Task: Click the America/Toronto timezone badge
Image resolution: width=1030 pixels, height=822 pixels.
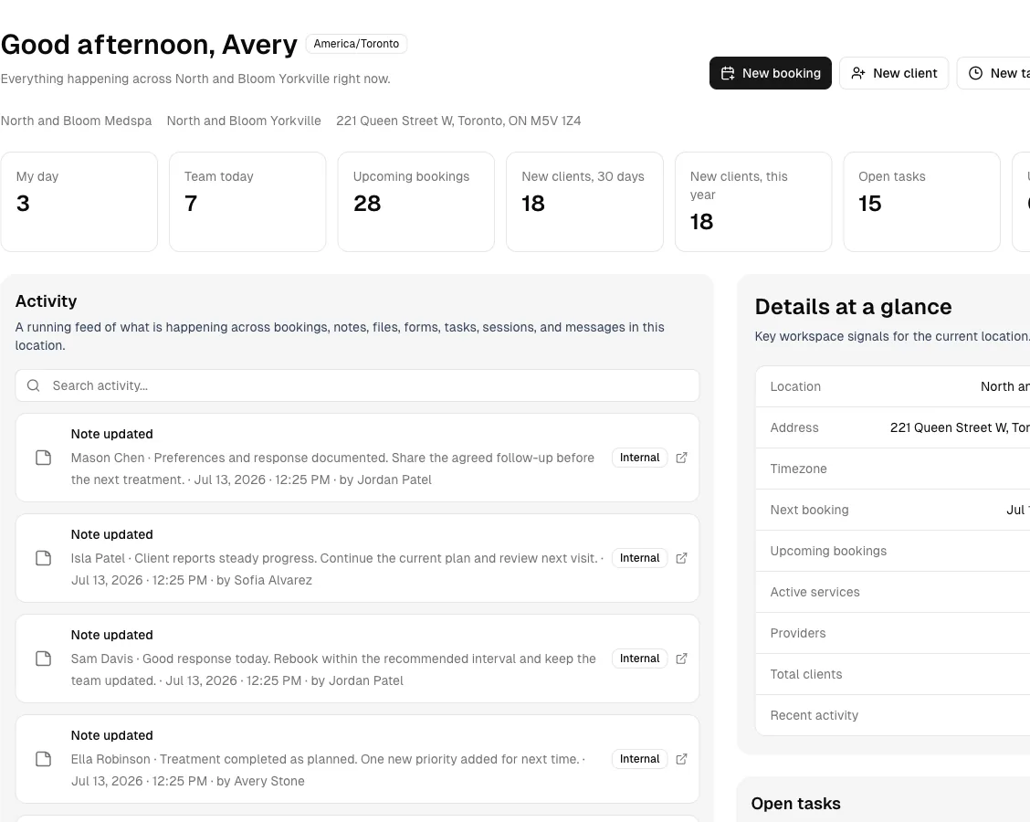Action: click(356, 44)
